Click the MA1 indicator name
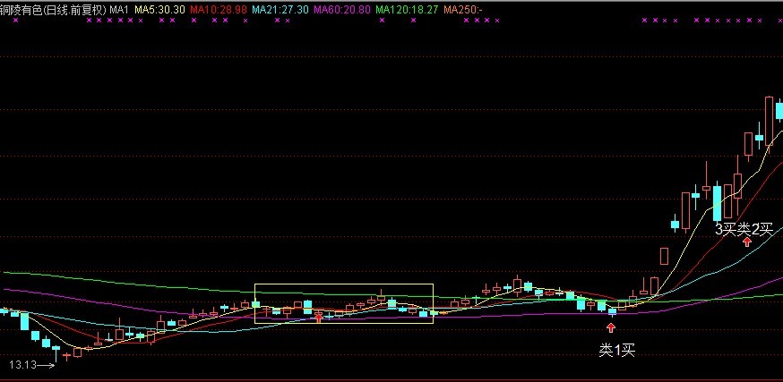The width and height of the screenshot is (783, 382). click(120, 8)
